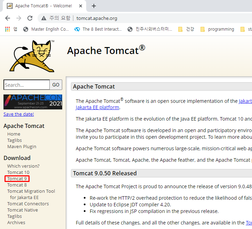
Task: Open first Taglibs link under Apache Tomcat
Action: pyautogui.click(x=15, y=140)
